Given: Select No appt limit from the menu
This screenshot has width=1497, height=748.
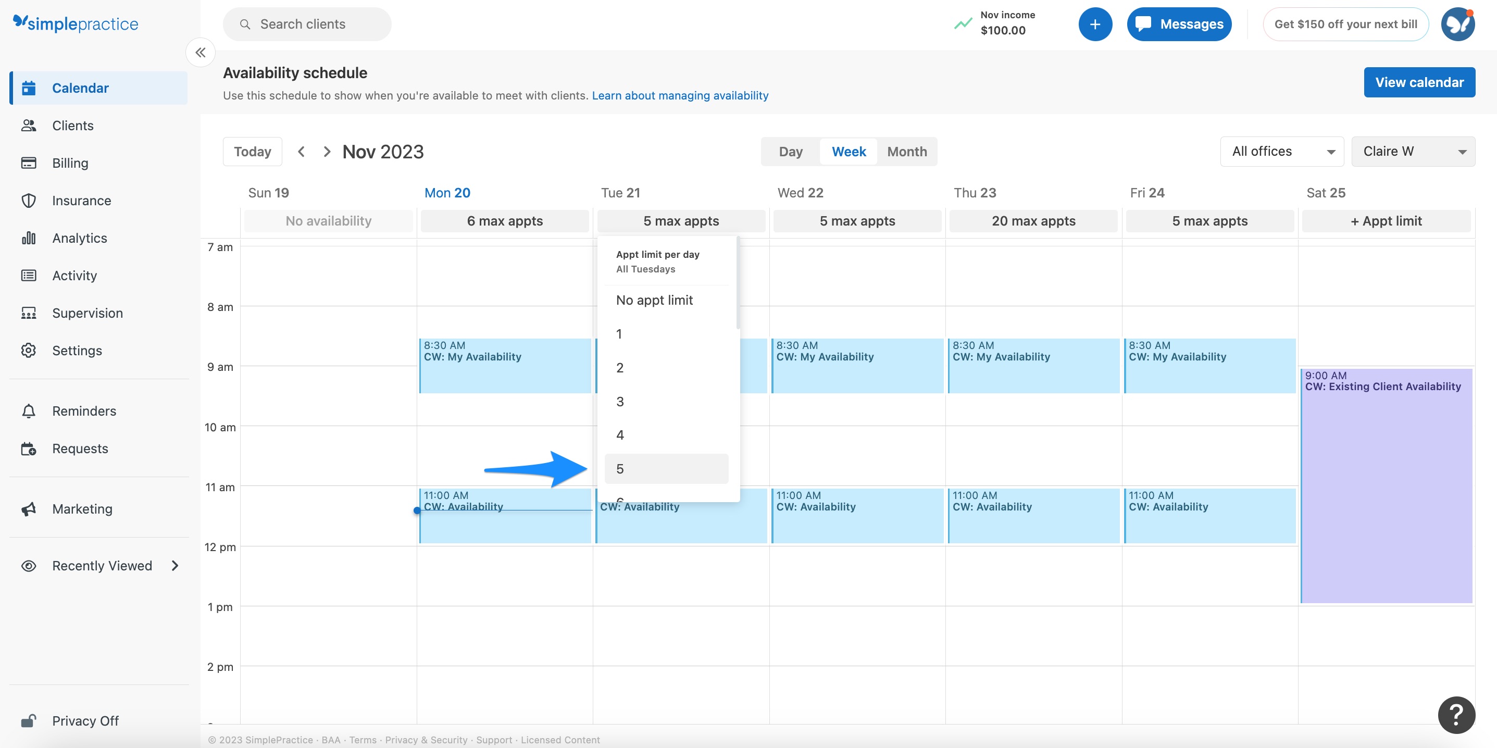Looking at the screenshot, I should point(654,300).
